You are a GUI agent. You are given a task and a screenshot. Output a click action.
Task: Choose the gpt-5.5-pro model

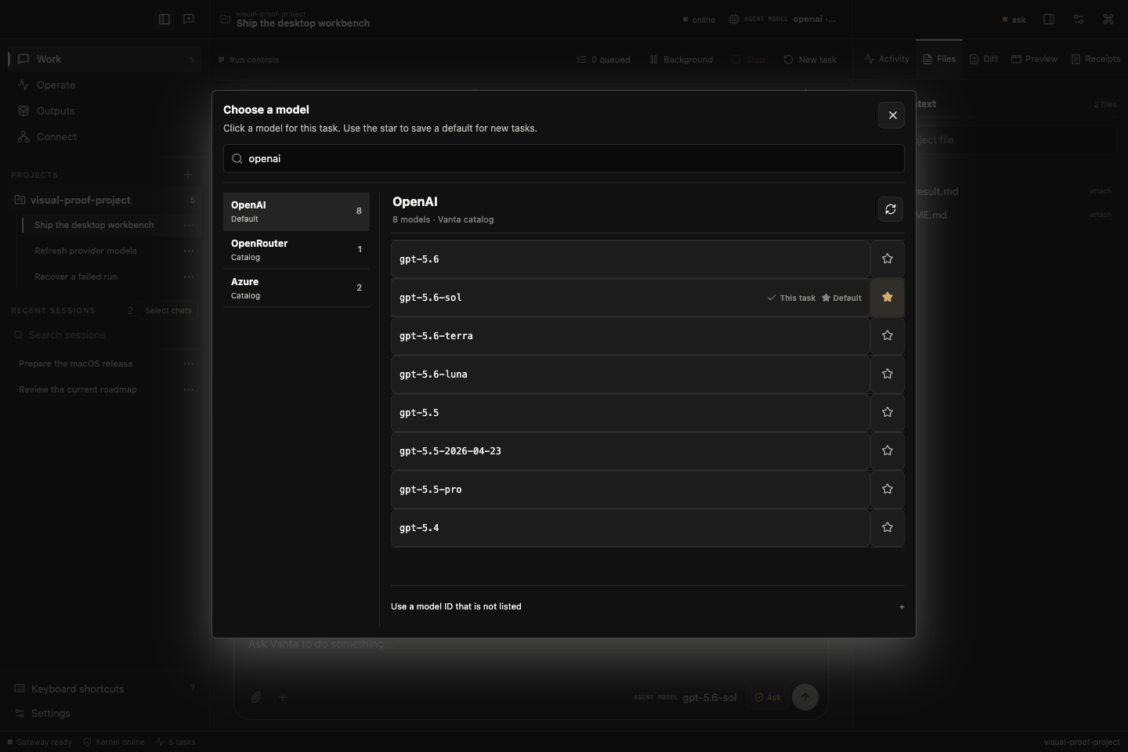[631, 489]
